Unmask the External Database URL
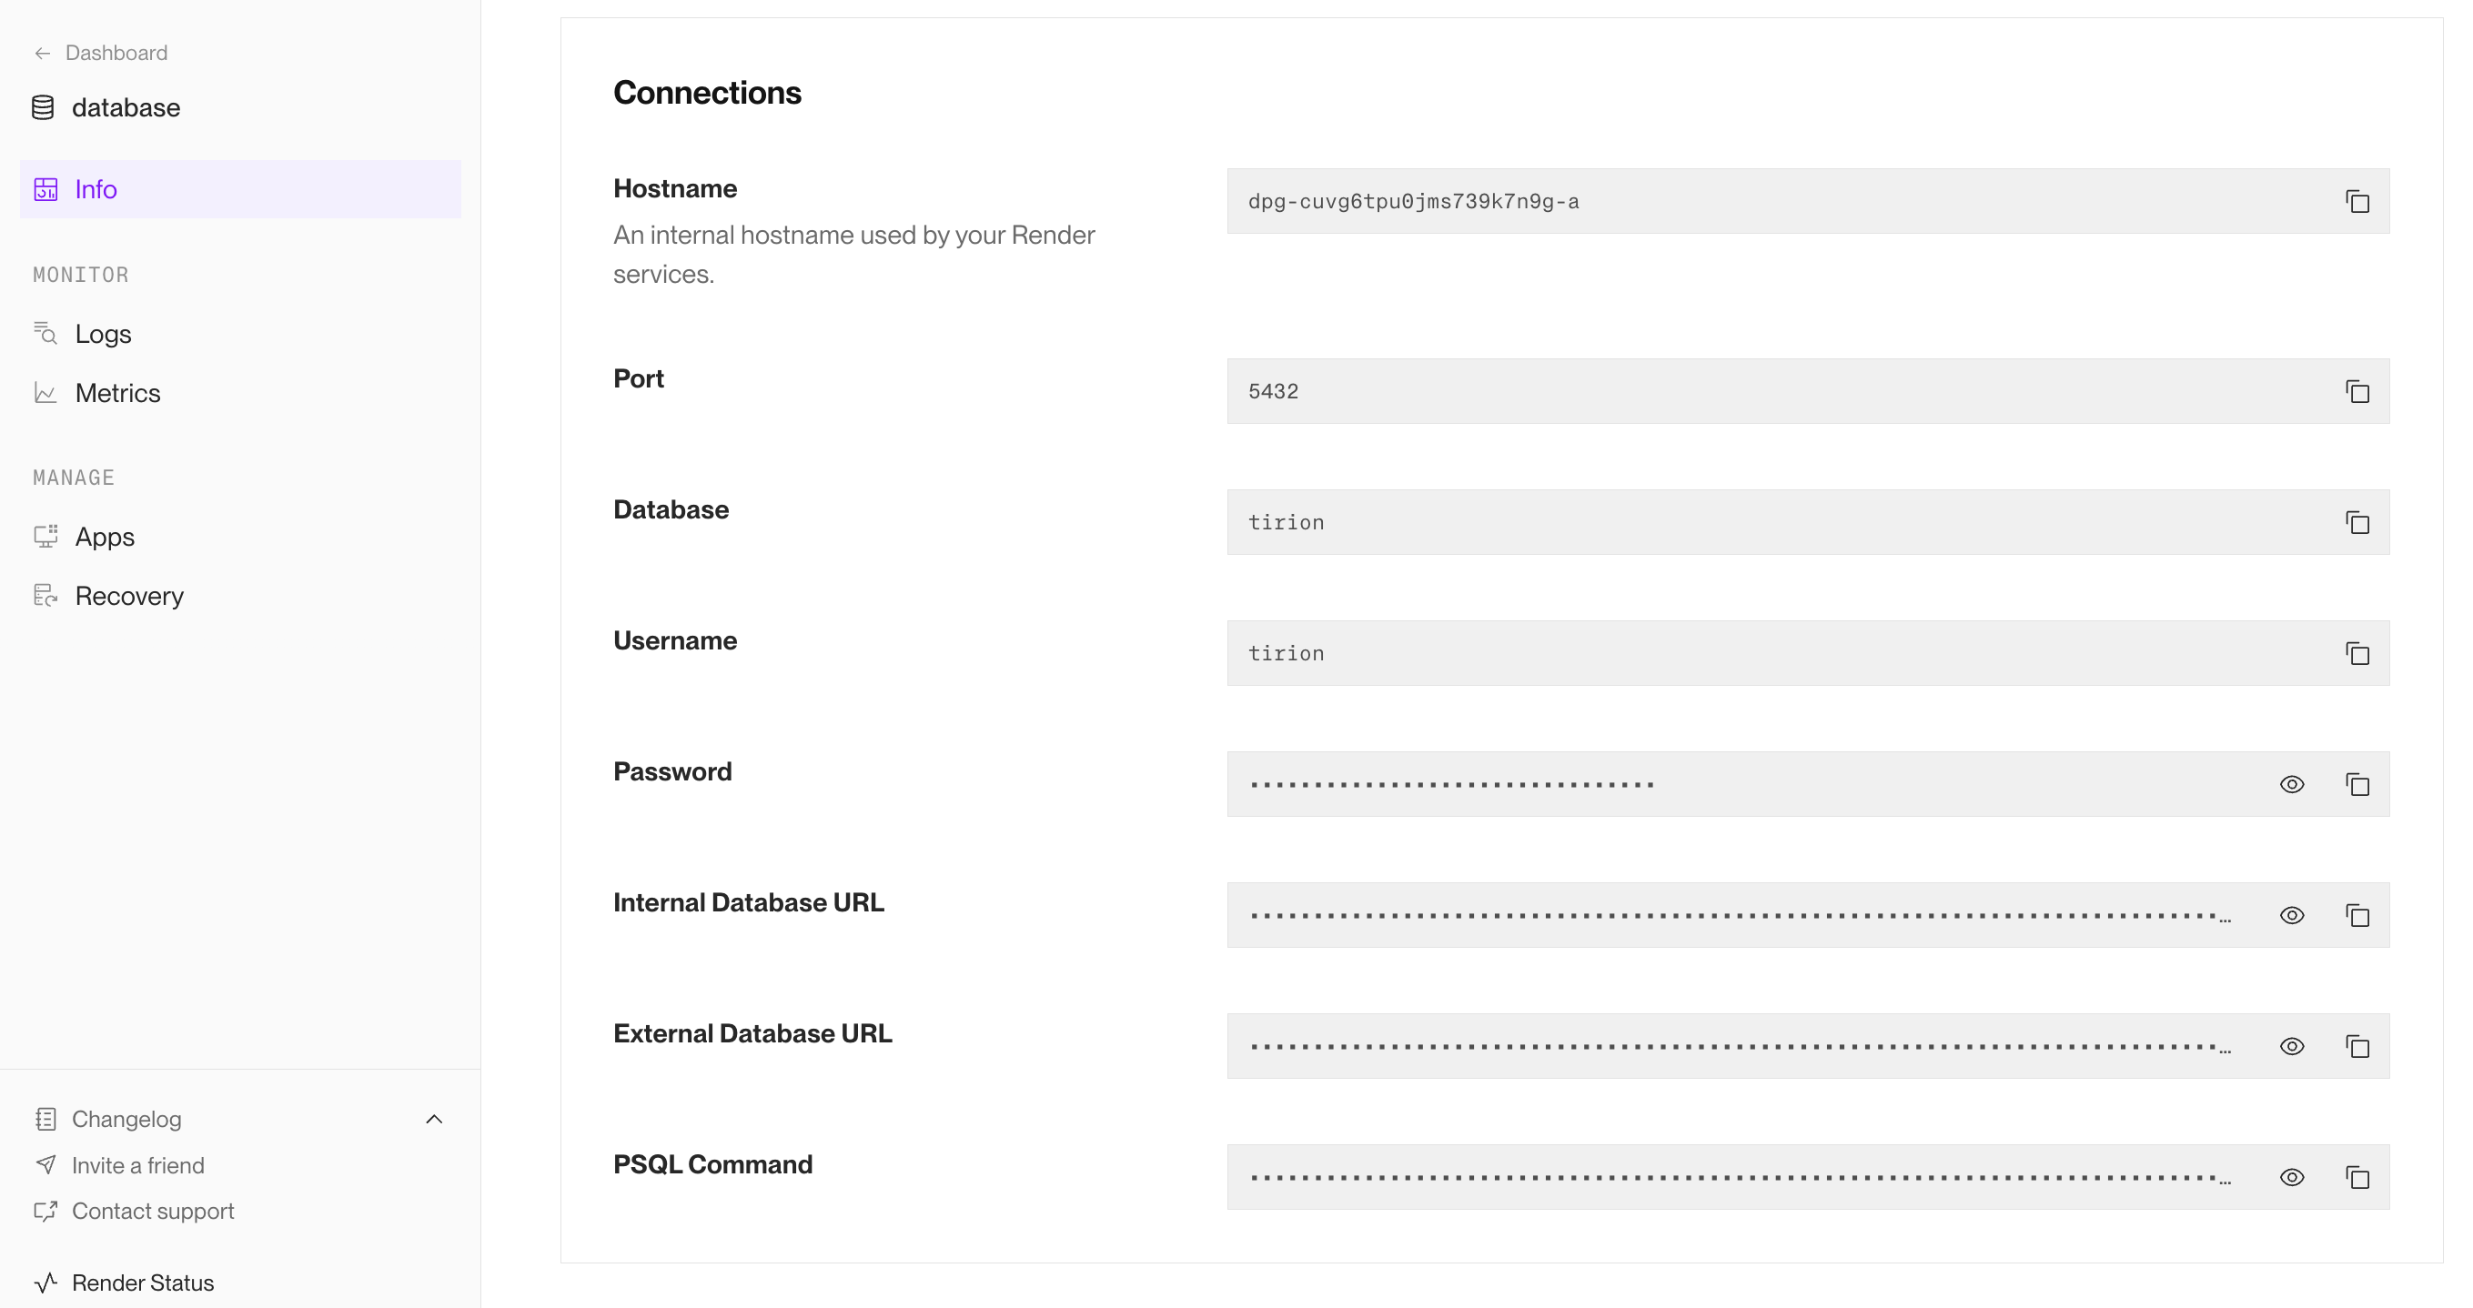The width and height of the screenshot is (2473, 1308). pos(2292,1047)
